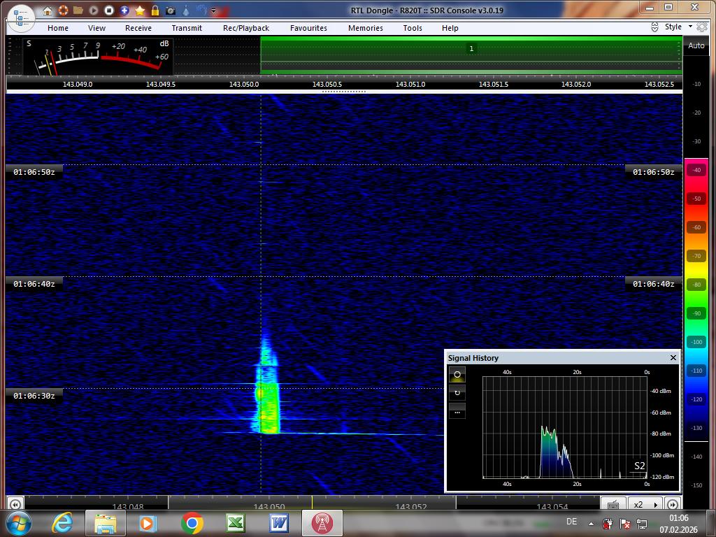Start the radio with the play icon
Image resolution: width=716 pixels, height=537 pixels.
tap(94, 10)
